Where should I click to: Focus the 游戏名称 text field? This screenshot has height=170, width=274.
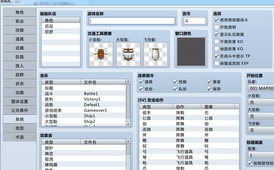132,21
